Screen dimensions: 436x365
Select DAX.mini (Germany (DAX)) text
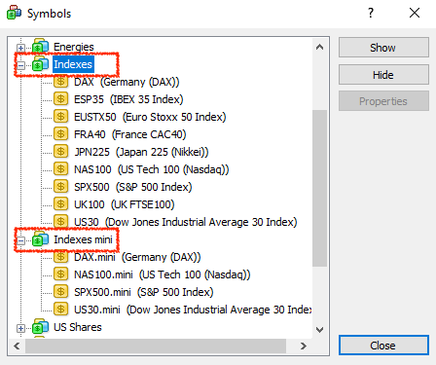[137, 257]
